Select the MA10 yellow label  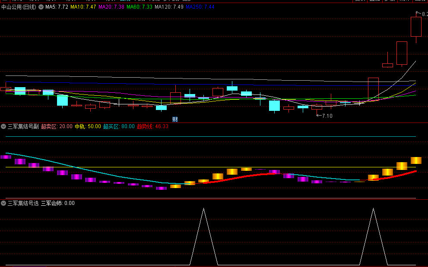pyautogui.click(x=83, y=7)
